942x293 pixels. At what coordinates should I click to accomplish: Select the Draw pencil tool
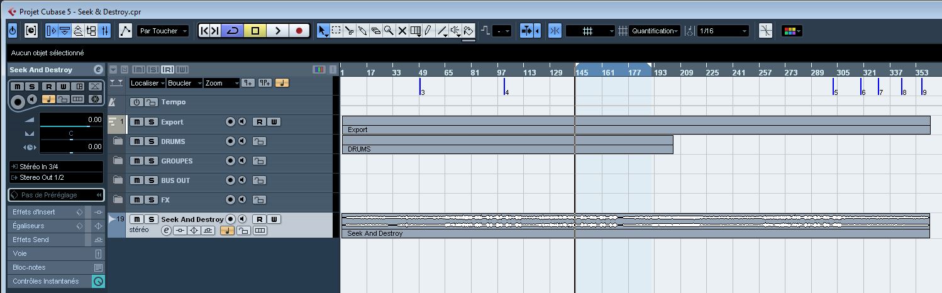(428, 31)
